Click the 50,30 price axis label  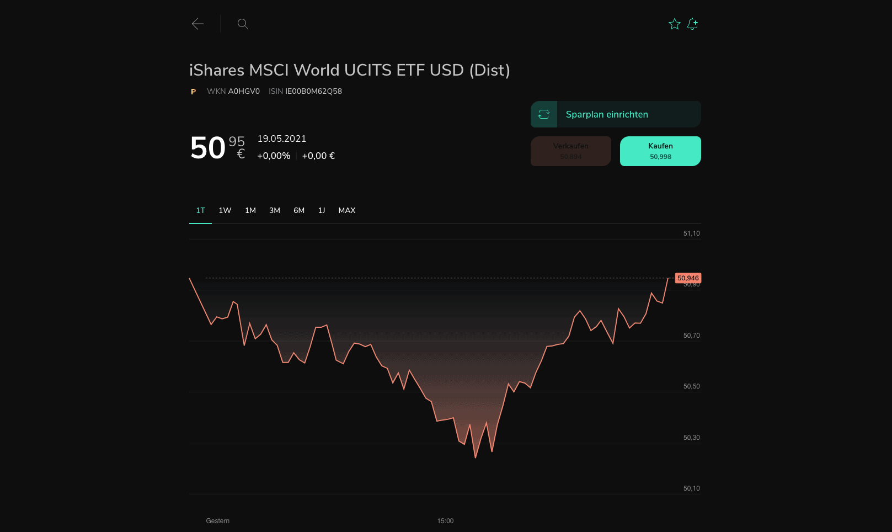(692, 438)
